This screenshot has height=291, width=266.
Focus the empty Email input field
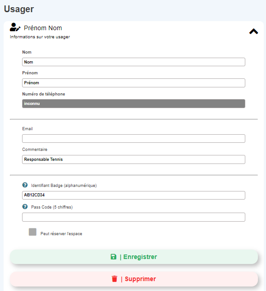[134, 138]
